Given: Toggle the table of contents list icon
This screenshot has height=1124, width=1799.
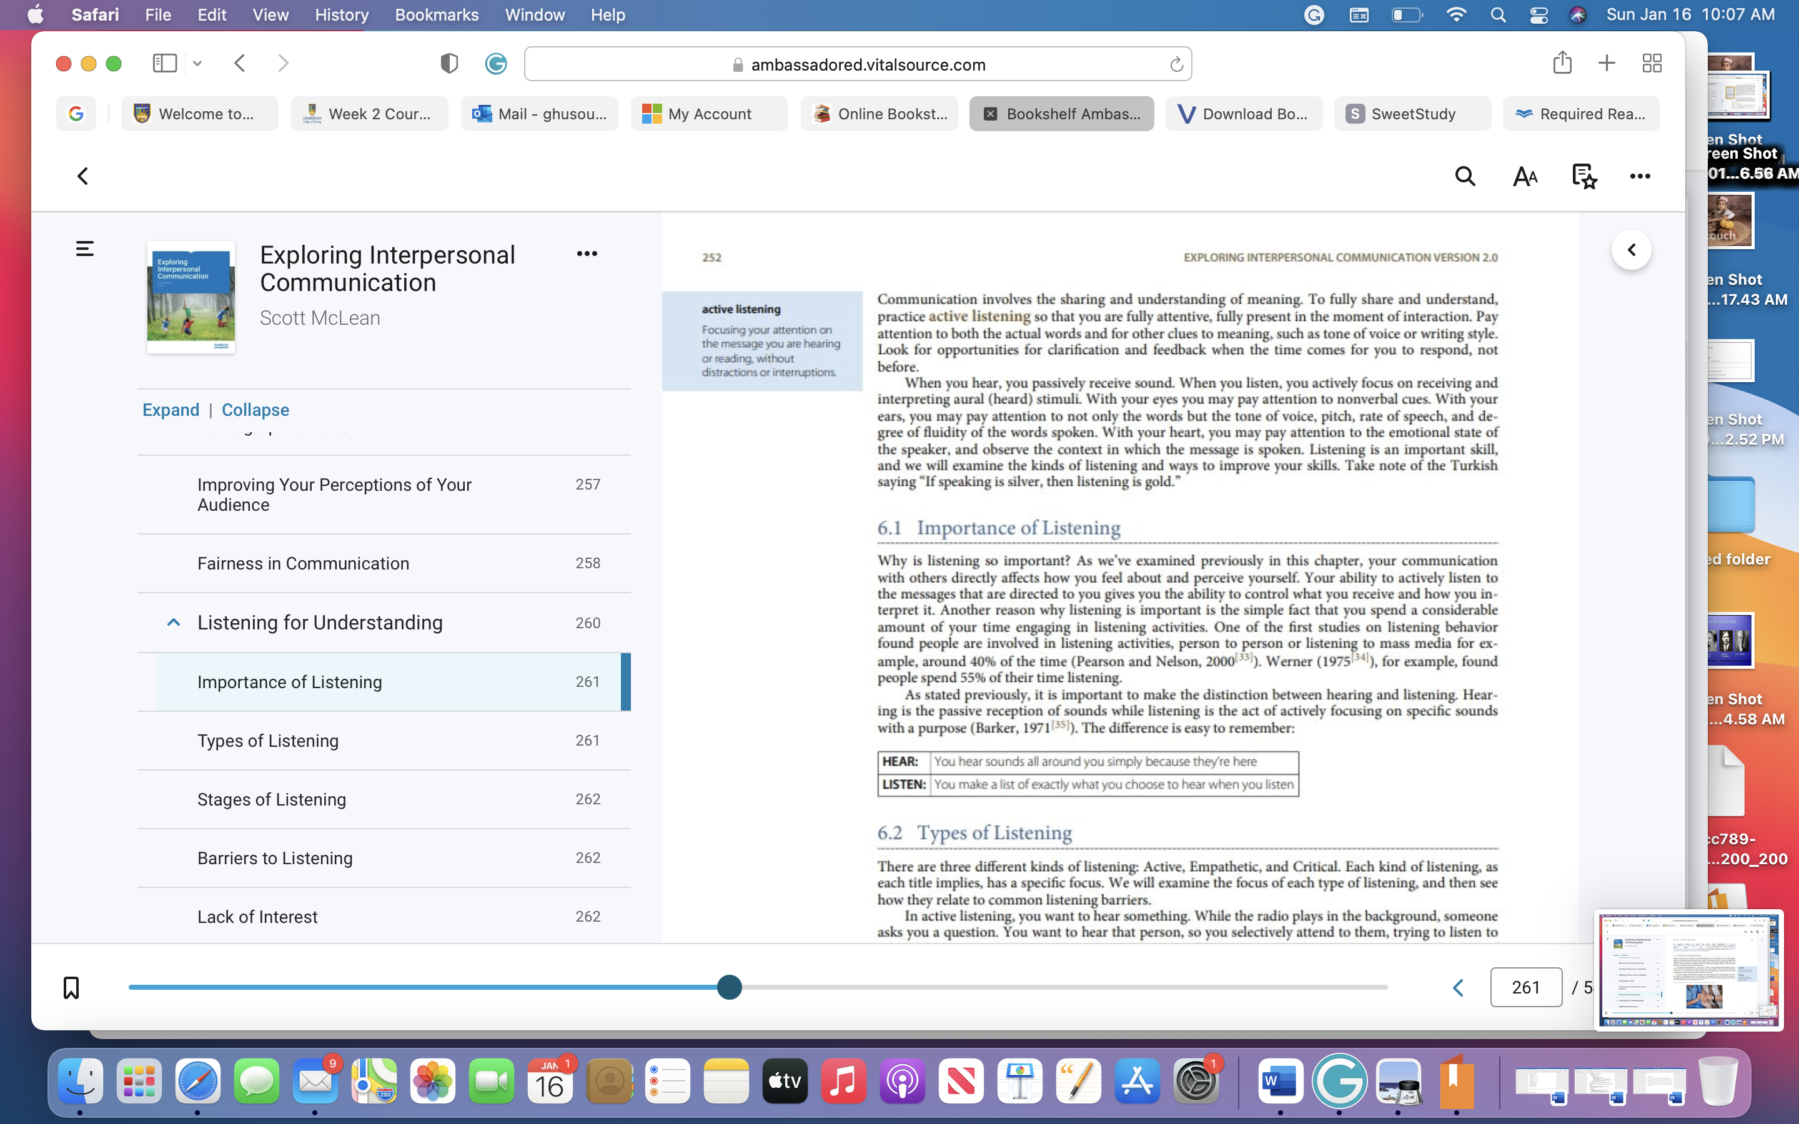Looking at the screenshot, I should point(85,249).
